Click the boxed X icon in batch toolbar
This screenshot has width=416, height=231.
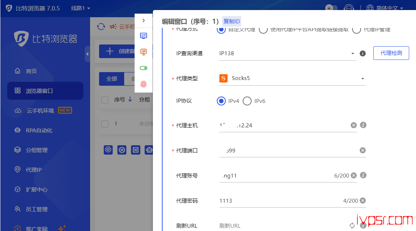[x=136, y=150]
